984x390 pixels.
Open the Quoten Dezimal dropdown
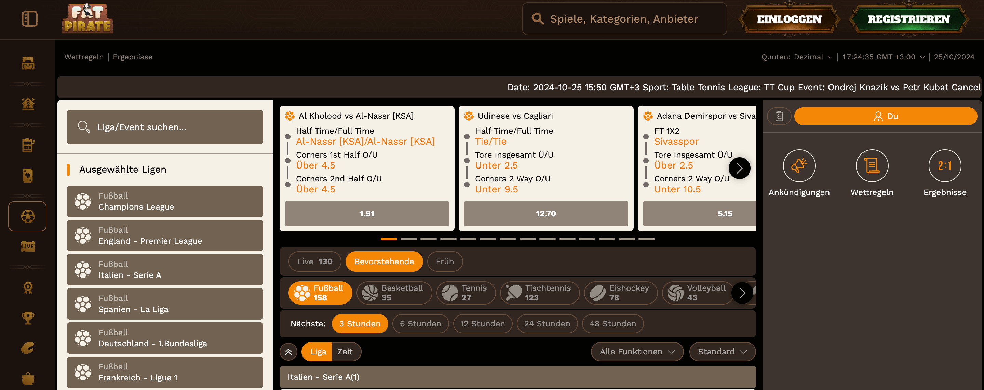pos(813,57)
